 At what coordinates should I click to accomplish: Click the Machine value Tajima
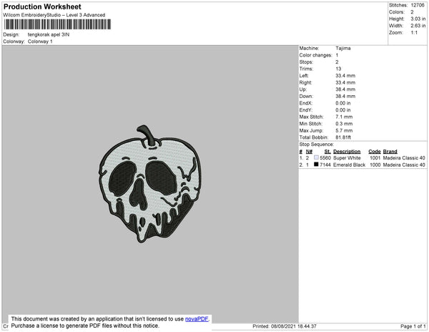343,48
